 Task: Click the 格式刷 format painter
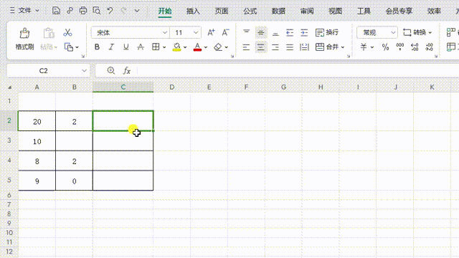coord(24,39)
